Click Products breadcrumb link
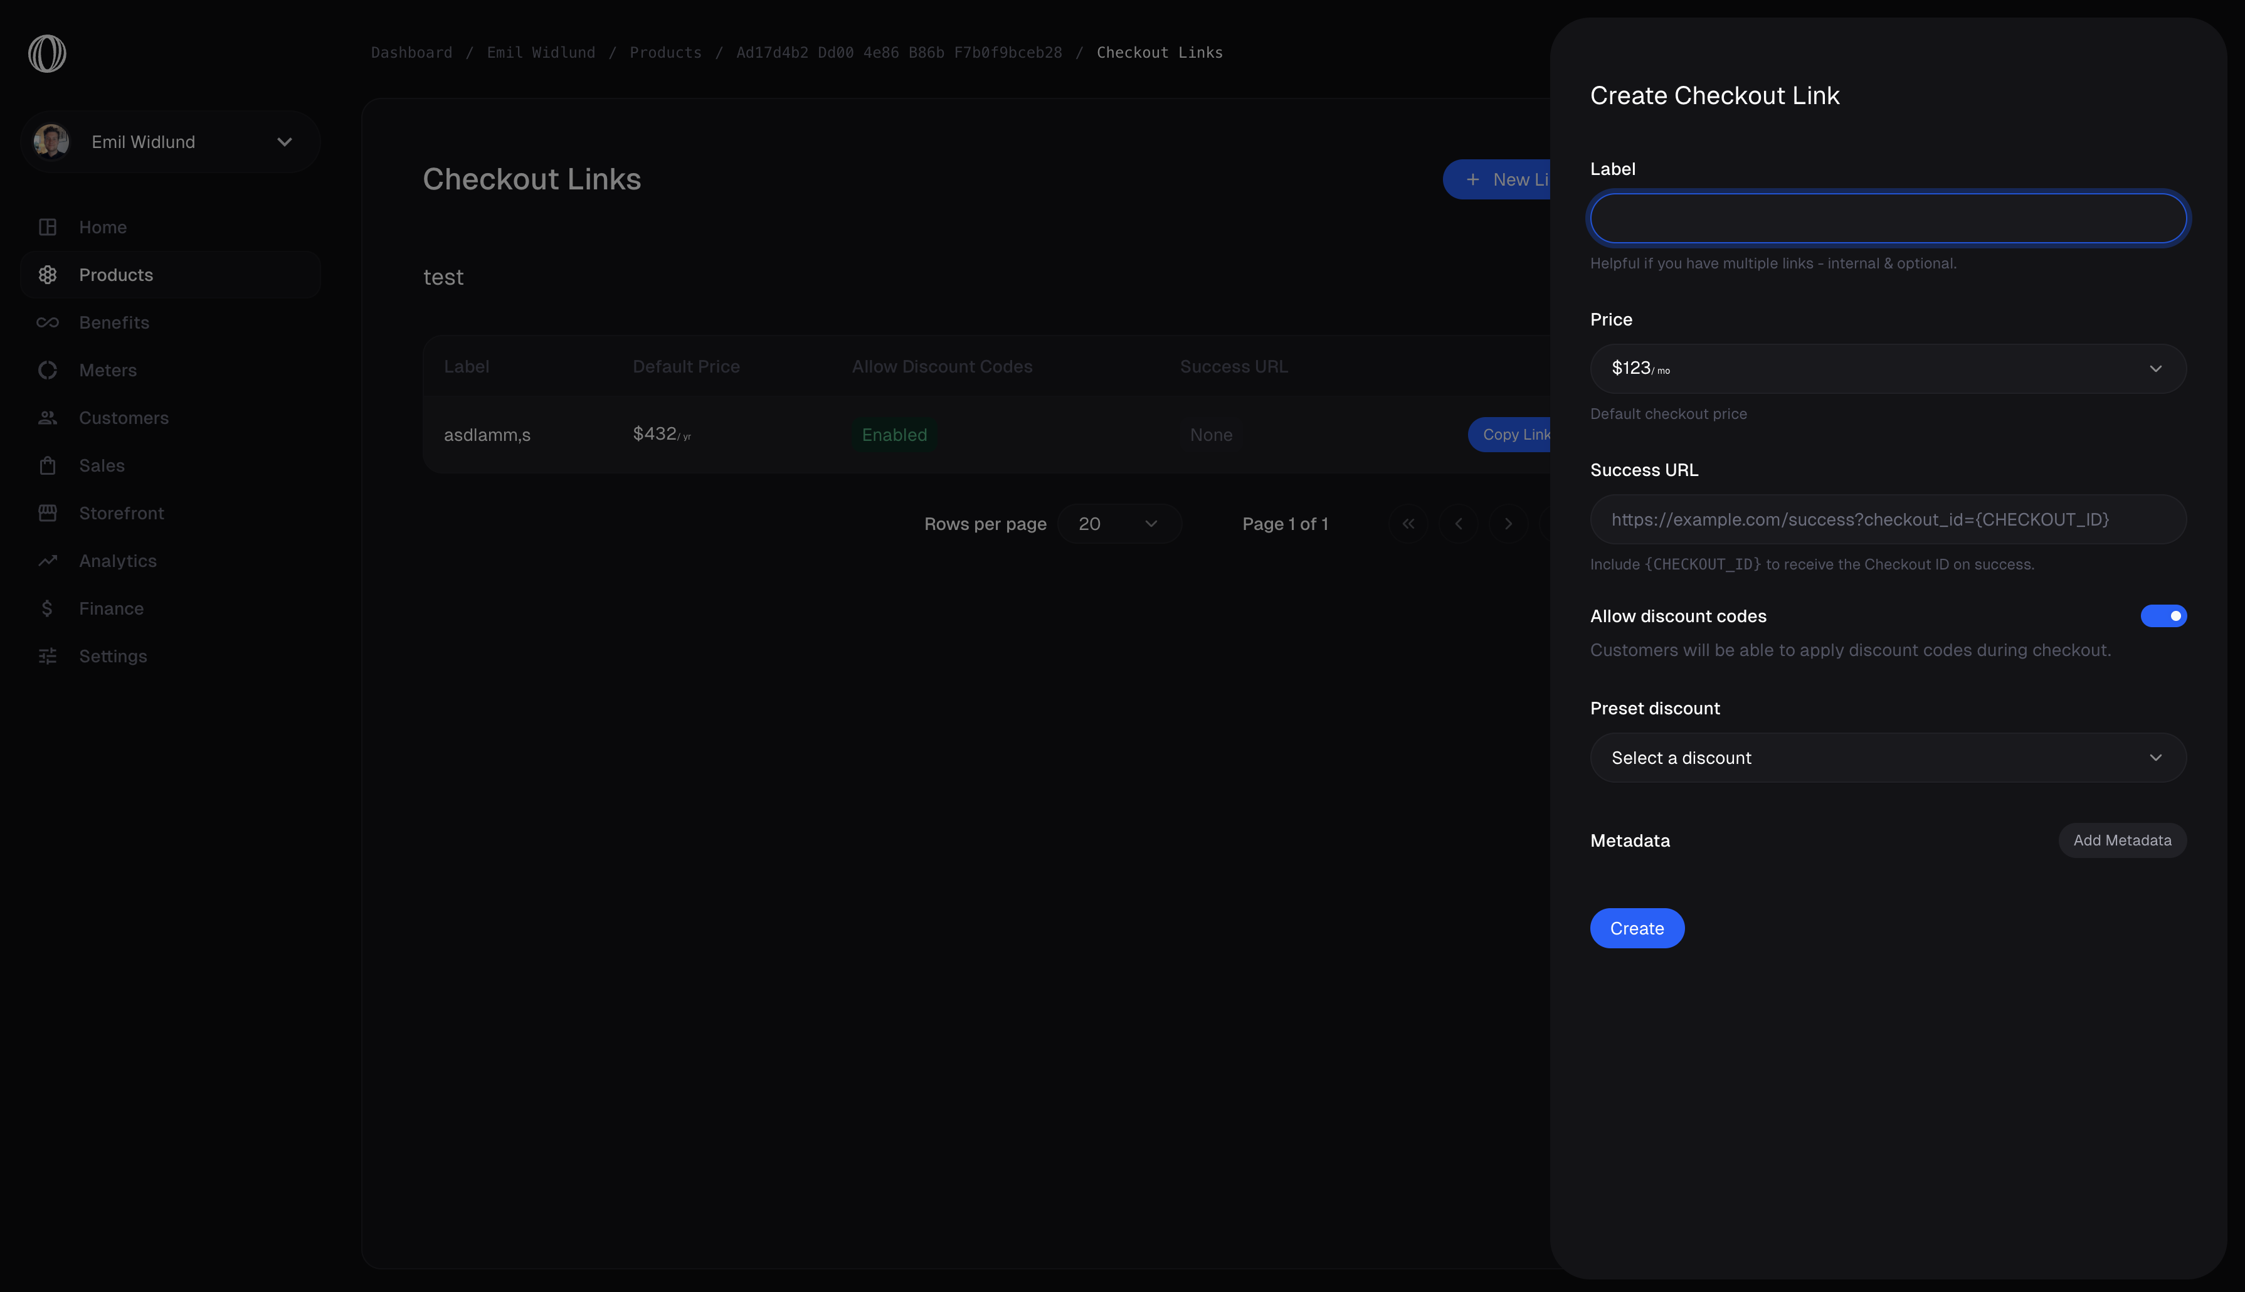2245x1292 pixels. click(665, 52)
